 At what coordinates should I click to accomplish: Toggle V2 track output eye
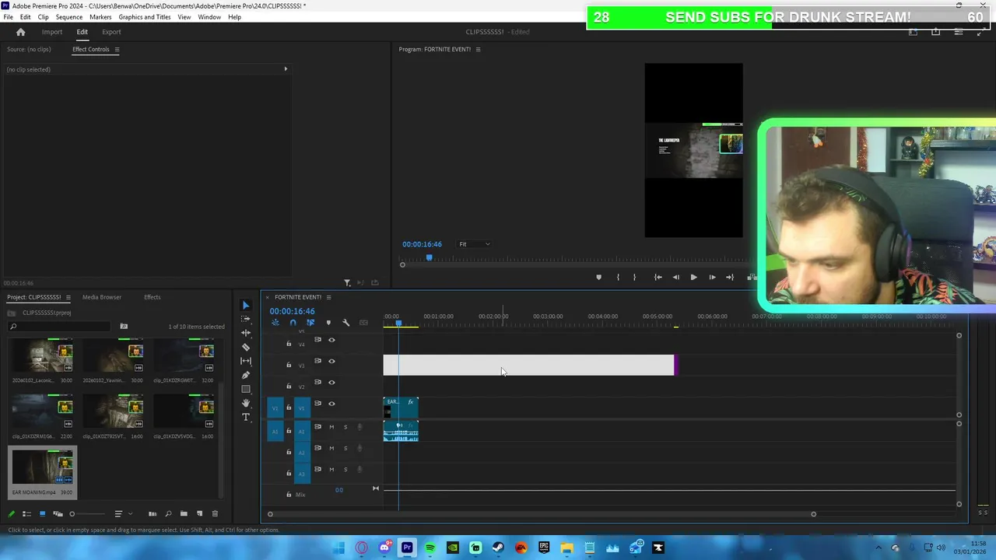(x=331, y=382)
